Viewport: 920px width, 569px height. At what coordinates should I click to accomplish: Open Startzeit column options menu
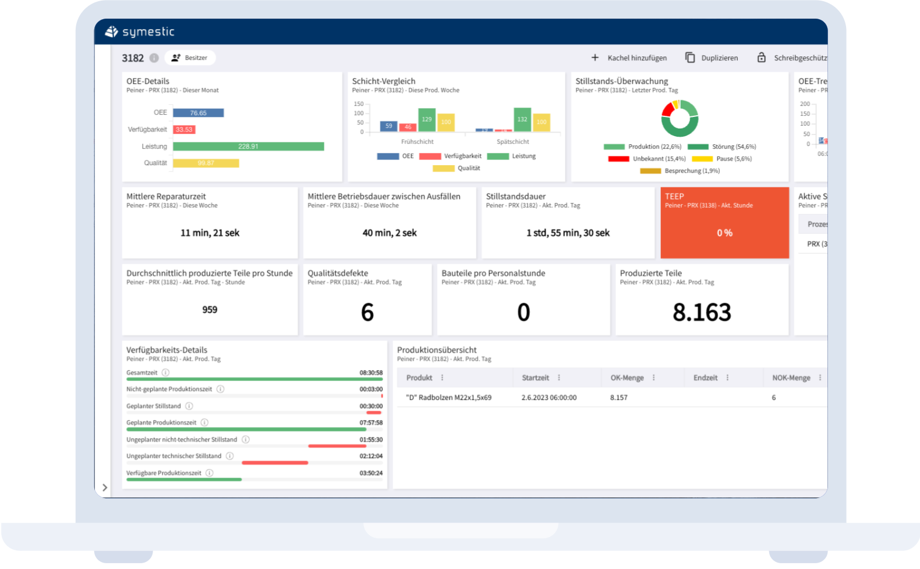559,378
